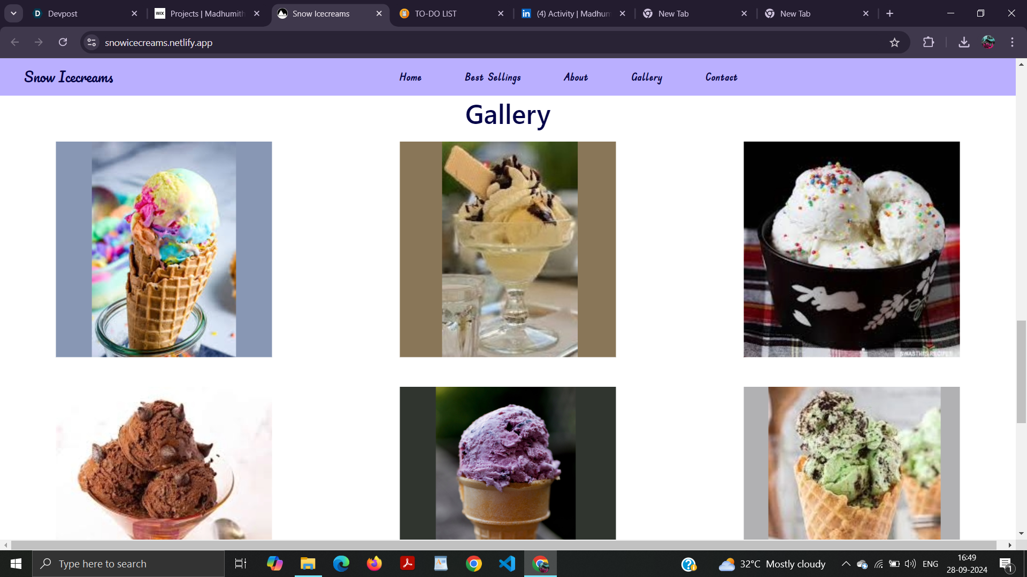Expand the tab search dropdown arrow
This screenshot has width=1027, height=577.
pyautogui.click(x=13, y=13)
